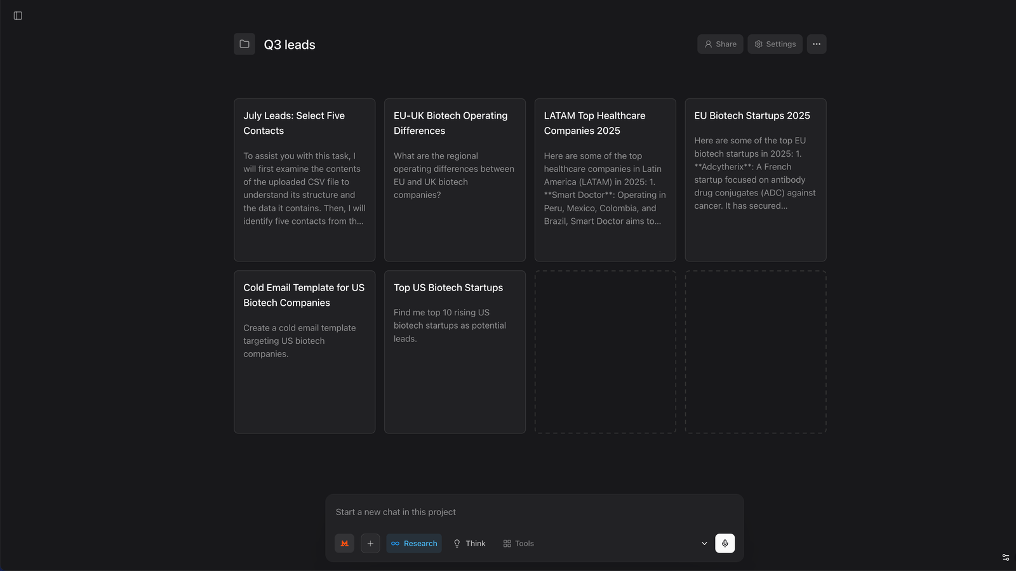Screen dimensions: 1016x571
Task: Open the Top US Biotech Startups chat
Action: tap(455, 351)
